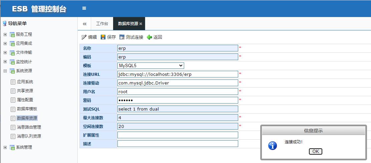Click the 数据库模板 page icon
Viewport: 371px width, 163px height.
tap(13, 109)
